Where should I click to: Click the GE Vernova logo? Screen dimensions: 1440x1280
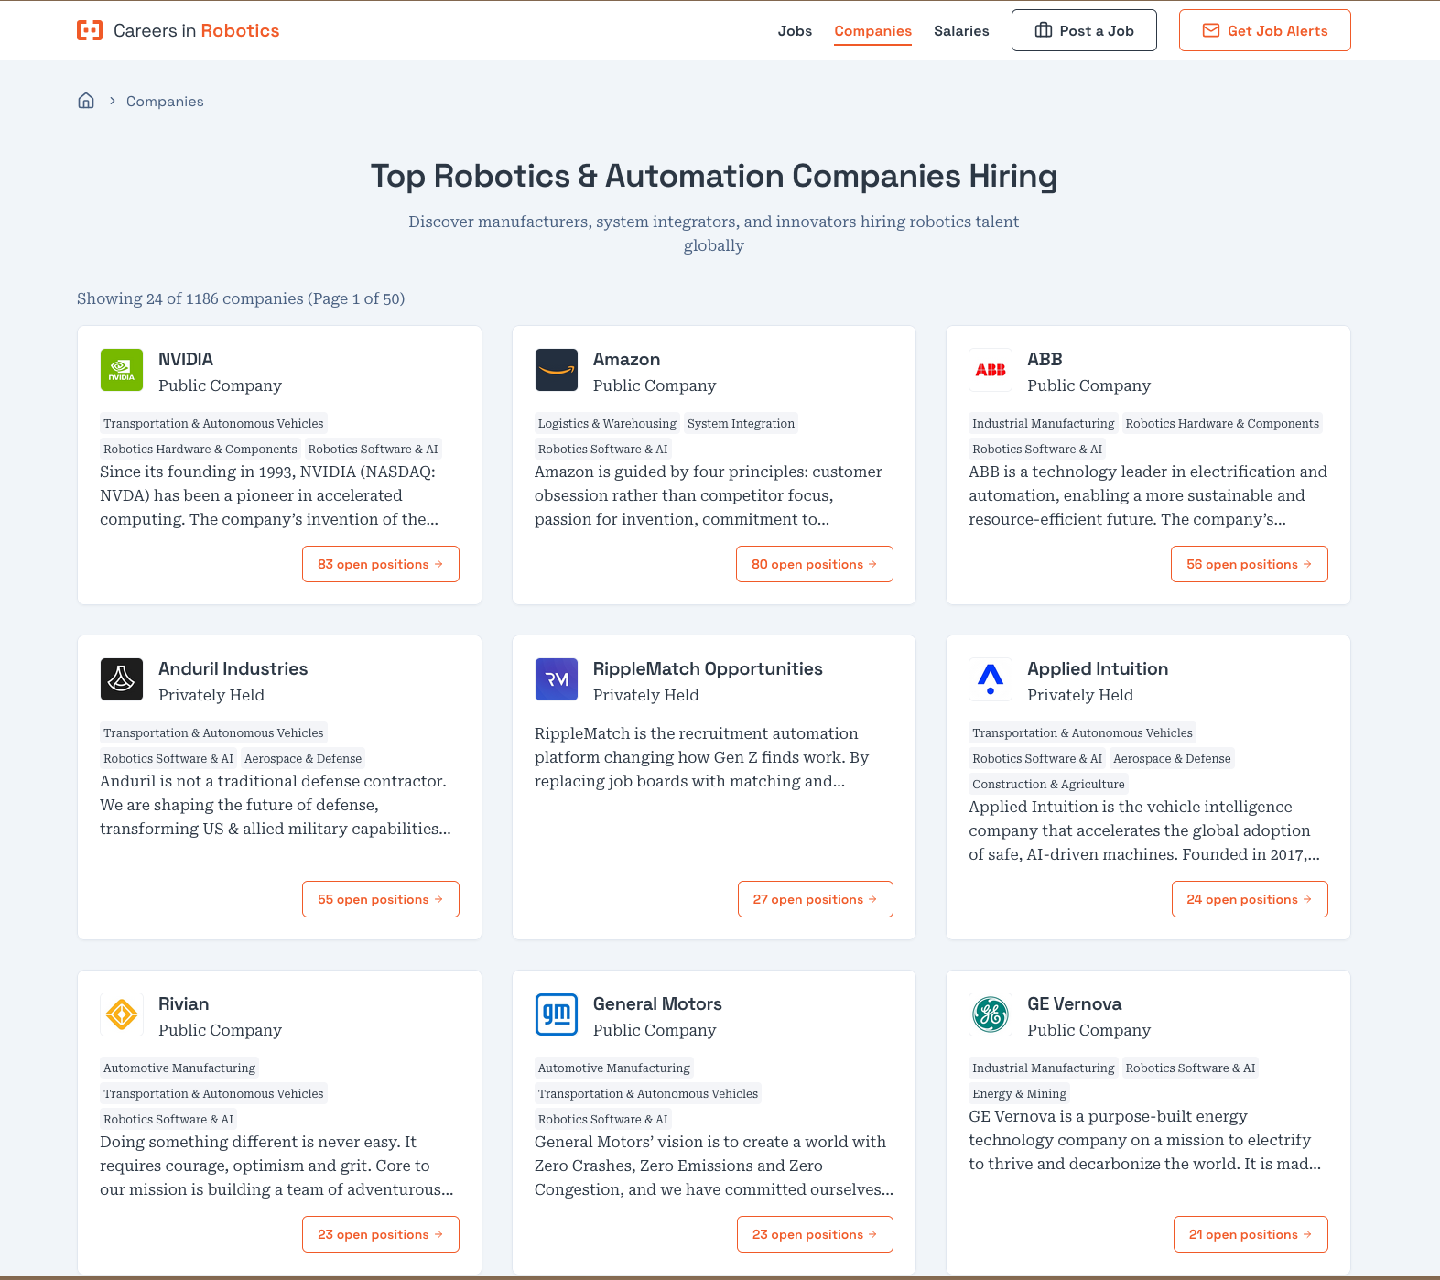(x=991, y=1014)
